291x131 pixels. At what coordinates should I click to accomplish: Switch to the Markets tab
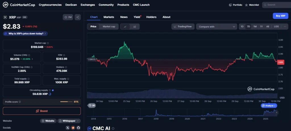pos(109,17)
